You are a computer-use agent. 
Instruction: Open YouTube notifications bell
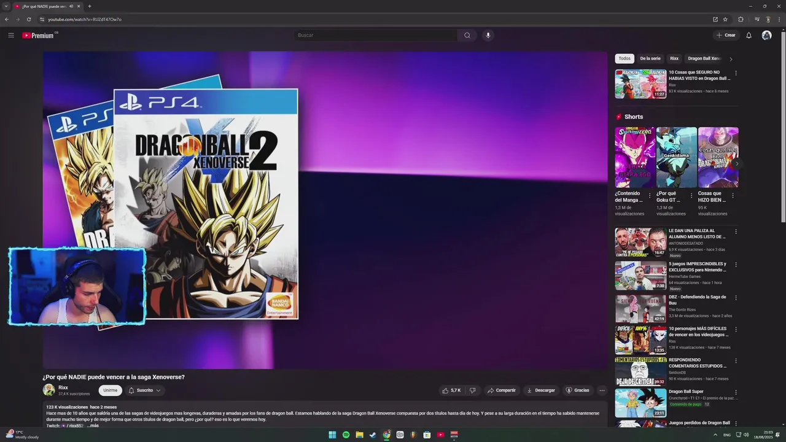click(749, 35)
